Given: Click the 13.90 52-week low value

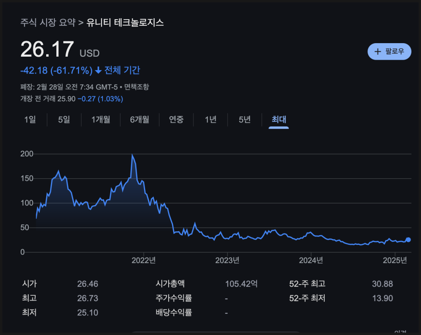Looking at the screenshot, I should pyautogui.click(x=382, y=298).
